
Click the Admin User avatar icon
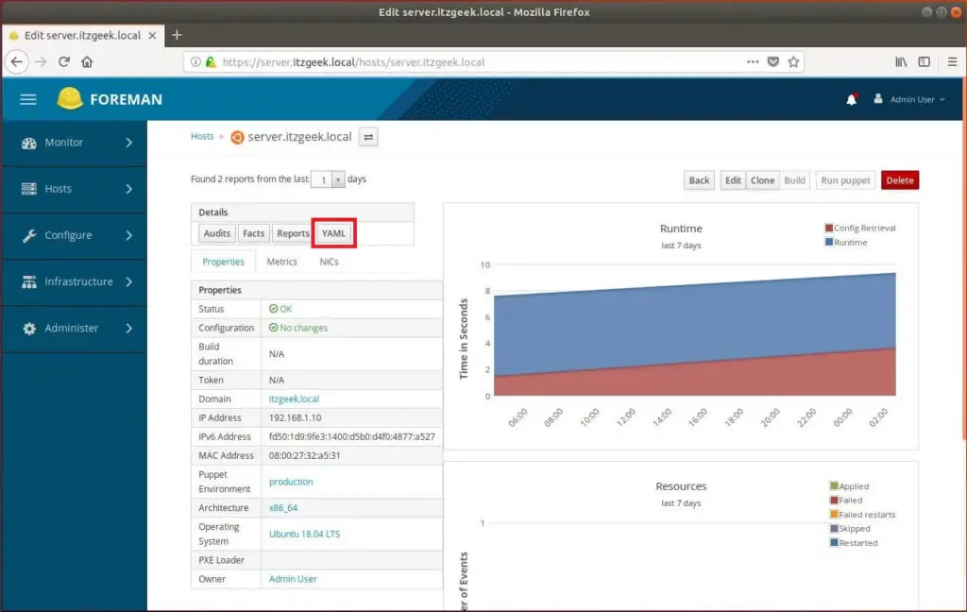(x=877, y=99)
